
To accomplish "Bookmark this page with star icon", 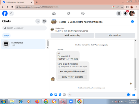I will coord(122,7).
